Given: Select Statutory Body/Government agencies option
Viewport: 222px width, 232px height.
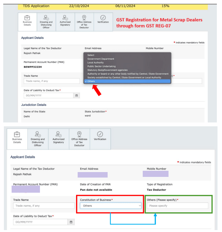Looking at the screenshot, I should click(x=107, y=70).
